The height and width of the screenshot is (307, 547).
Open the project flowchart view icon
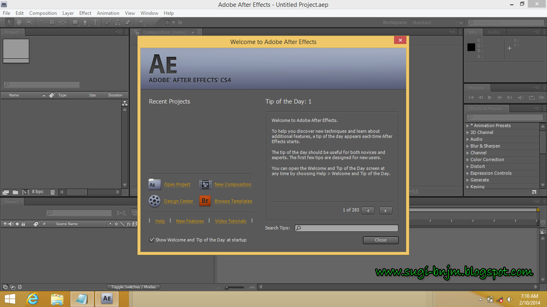click(x=125, y=103)
